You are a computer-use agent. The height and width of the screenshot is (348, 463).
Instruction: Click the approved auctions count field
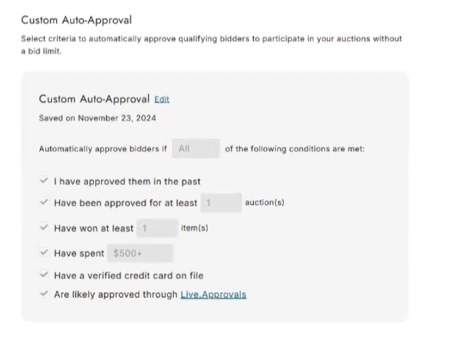[x=221, y=203]
